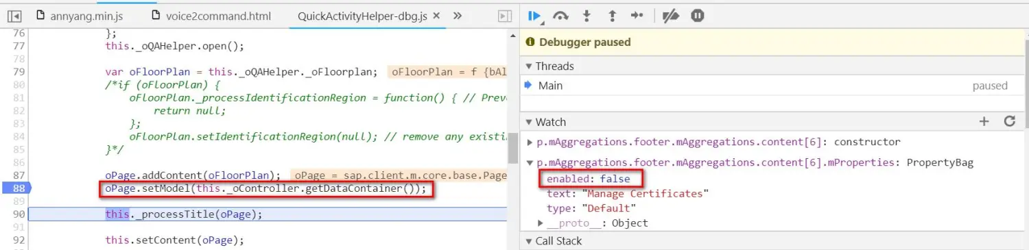Viewport: 1029px width, 250px height.
Task: Click the this._processTitle(oPage) line
Action: coord(184,214)
